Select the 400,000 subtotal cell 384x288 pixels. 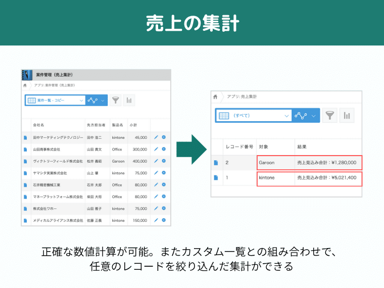(140, 161)
